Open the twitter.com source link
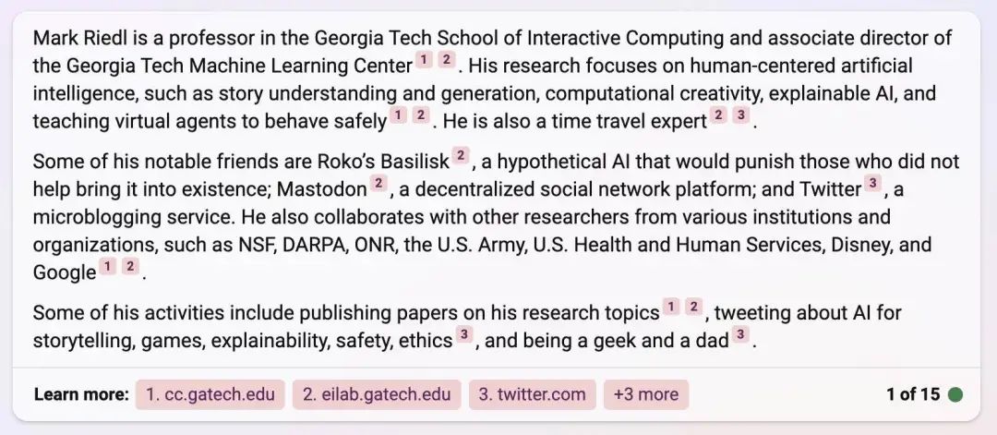This screenshot has height=435, width=997. click(x=533, y=394)
